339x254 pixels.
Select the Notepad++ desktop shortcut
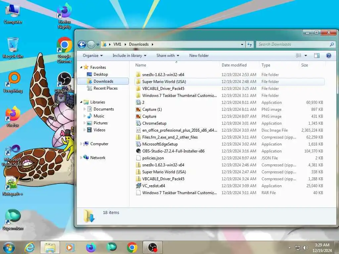[13, 186]
